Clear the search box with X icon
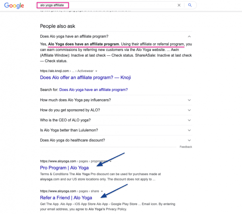 pos(179,5)
